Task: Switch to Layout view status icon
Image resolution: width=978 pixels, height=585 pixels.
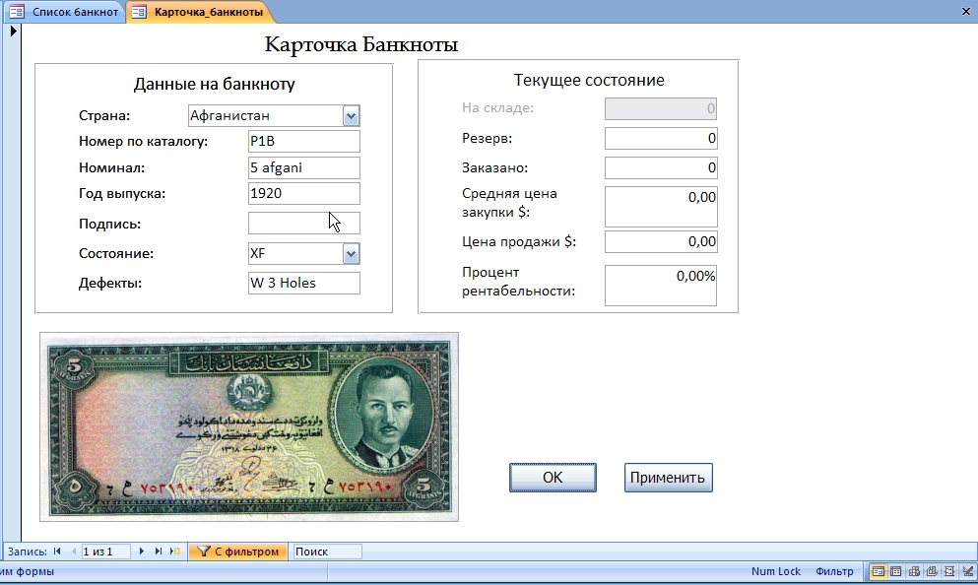Action: click(x=949, y=571)
